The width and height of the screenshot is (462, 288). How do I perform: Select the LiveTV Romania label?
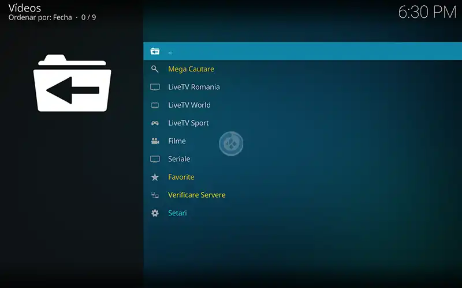(193, 87)
